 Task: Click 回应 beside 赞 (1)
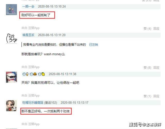click(x=156, y=96)
